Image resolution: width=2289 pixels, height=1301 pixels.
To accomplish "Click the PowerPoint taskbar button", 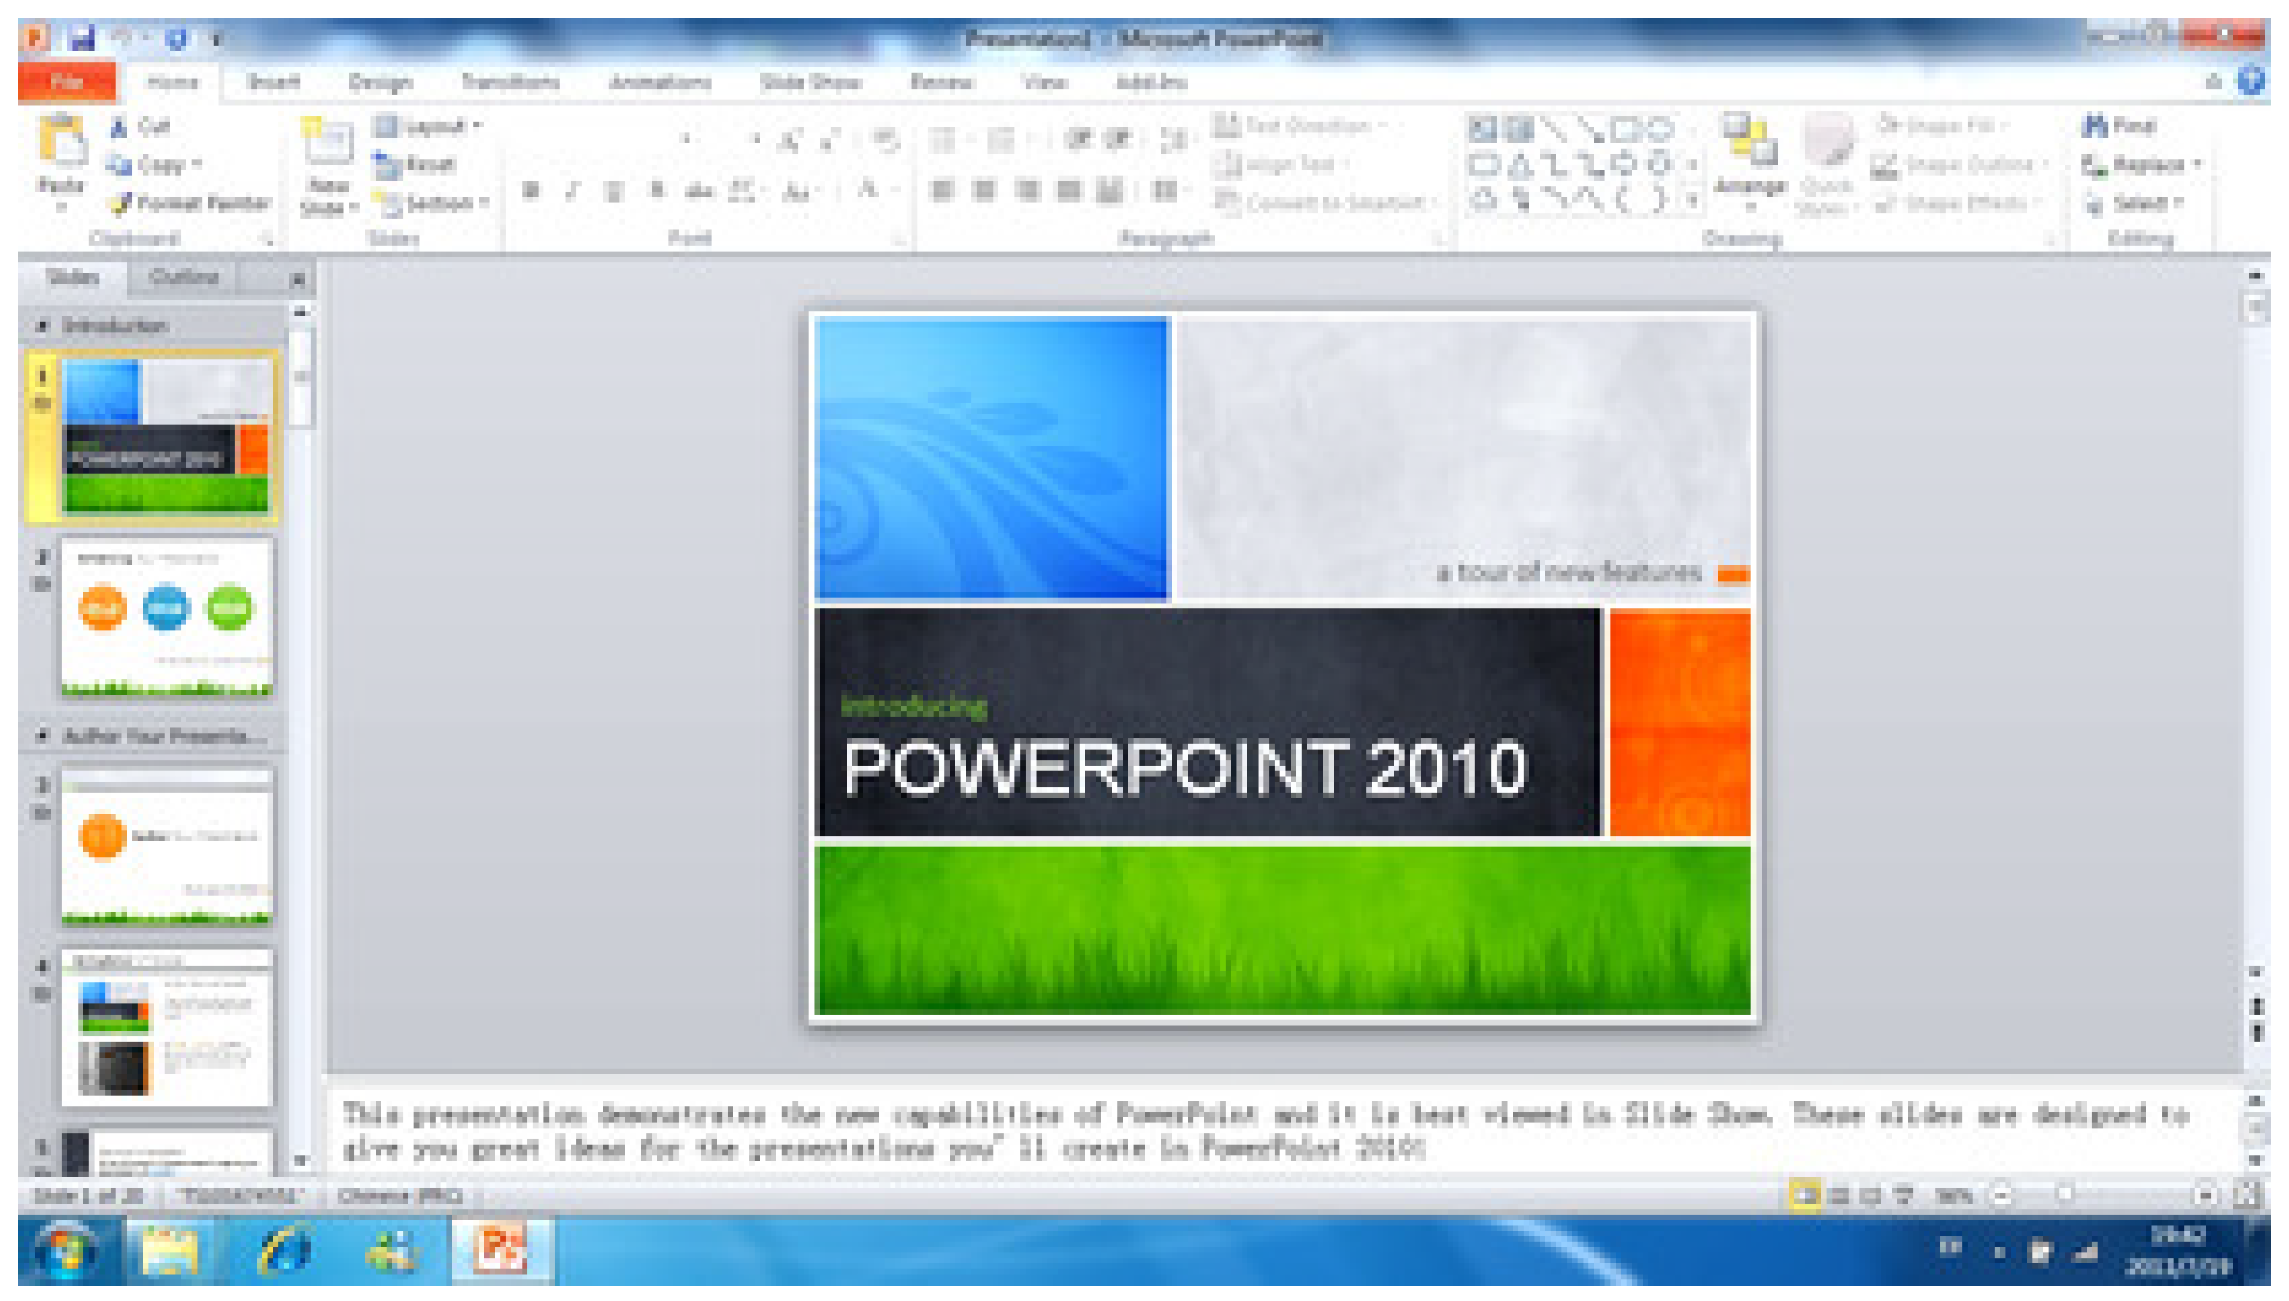I will tap(500, 1249).
